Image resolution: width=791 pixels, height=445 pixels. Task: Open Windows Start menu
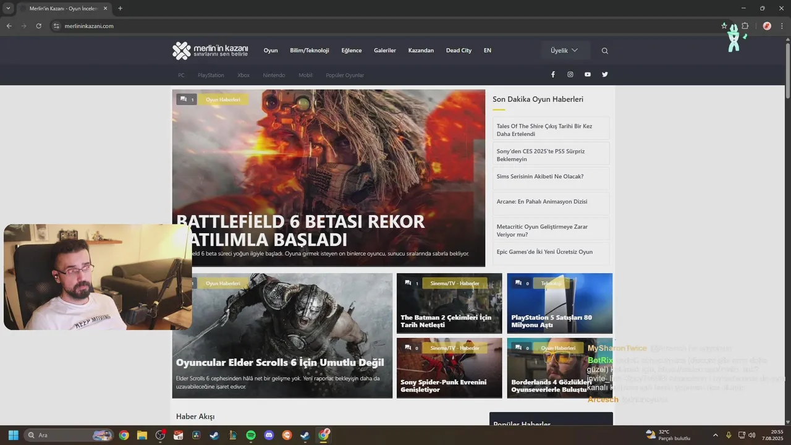pyautogui.click(x=13, y=435)
